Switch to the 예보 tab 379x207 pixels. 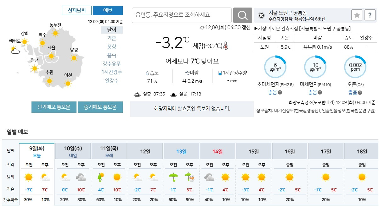108,10
